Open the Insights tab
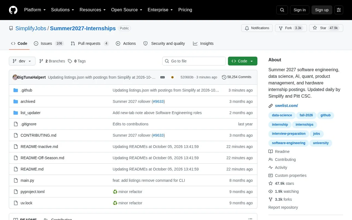Image resolution: width=352 pixels, height=220 pixels. click(x=203, y=43)
